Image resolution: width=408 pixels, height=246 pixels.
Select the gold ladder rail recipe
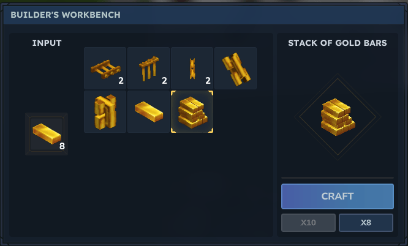point(105,68)
